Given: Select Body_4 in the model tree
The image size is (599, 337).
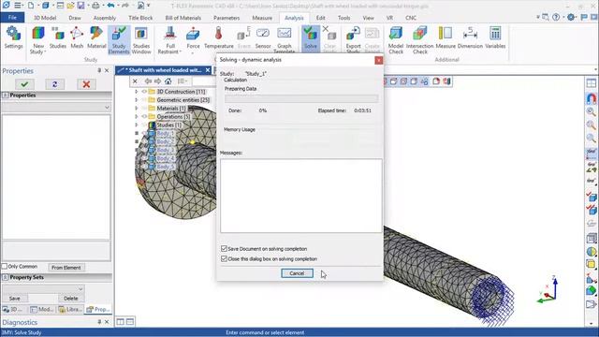Looking at the screenshot, I should [165, 158].
